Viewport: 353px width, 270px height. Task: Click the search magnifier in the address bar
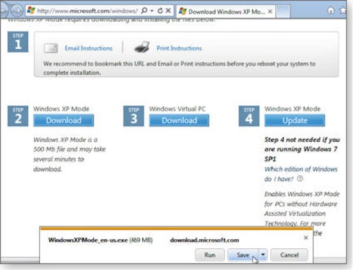(x=144, y=10)
